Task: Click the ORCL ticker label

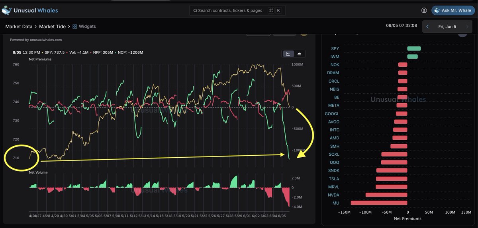Action: point(334,81)
